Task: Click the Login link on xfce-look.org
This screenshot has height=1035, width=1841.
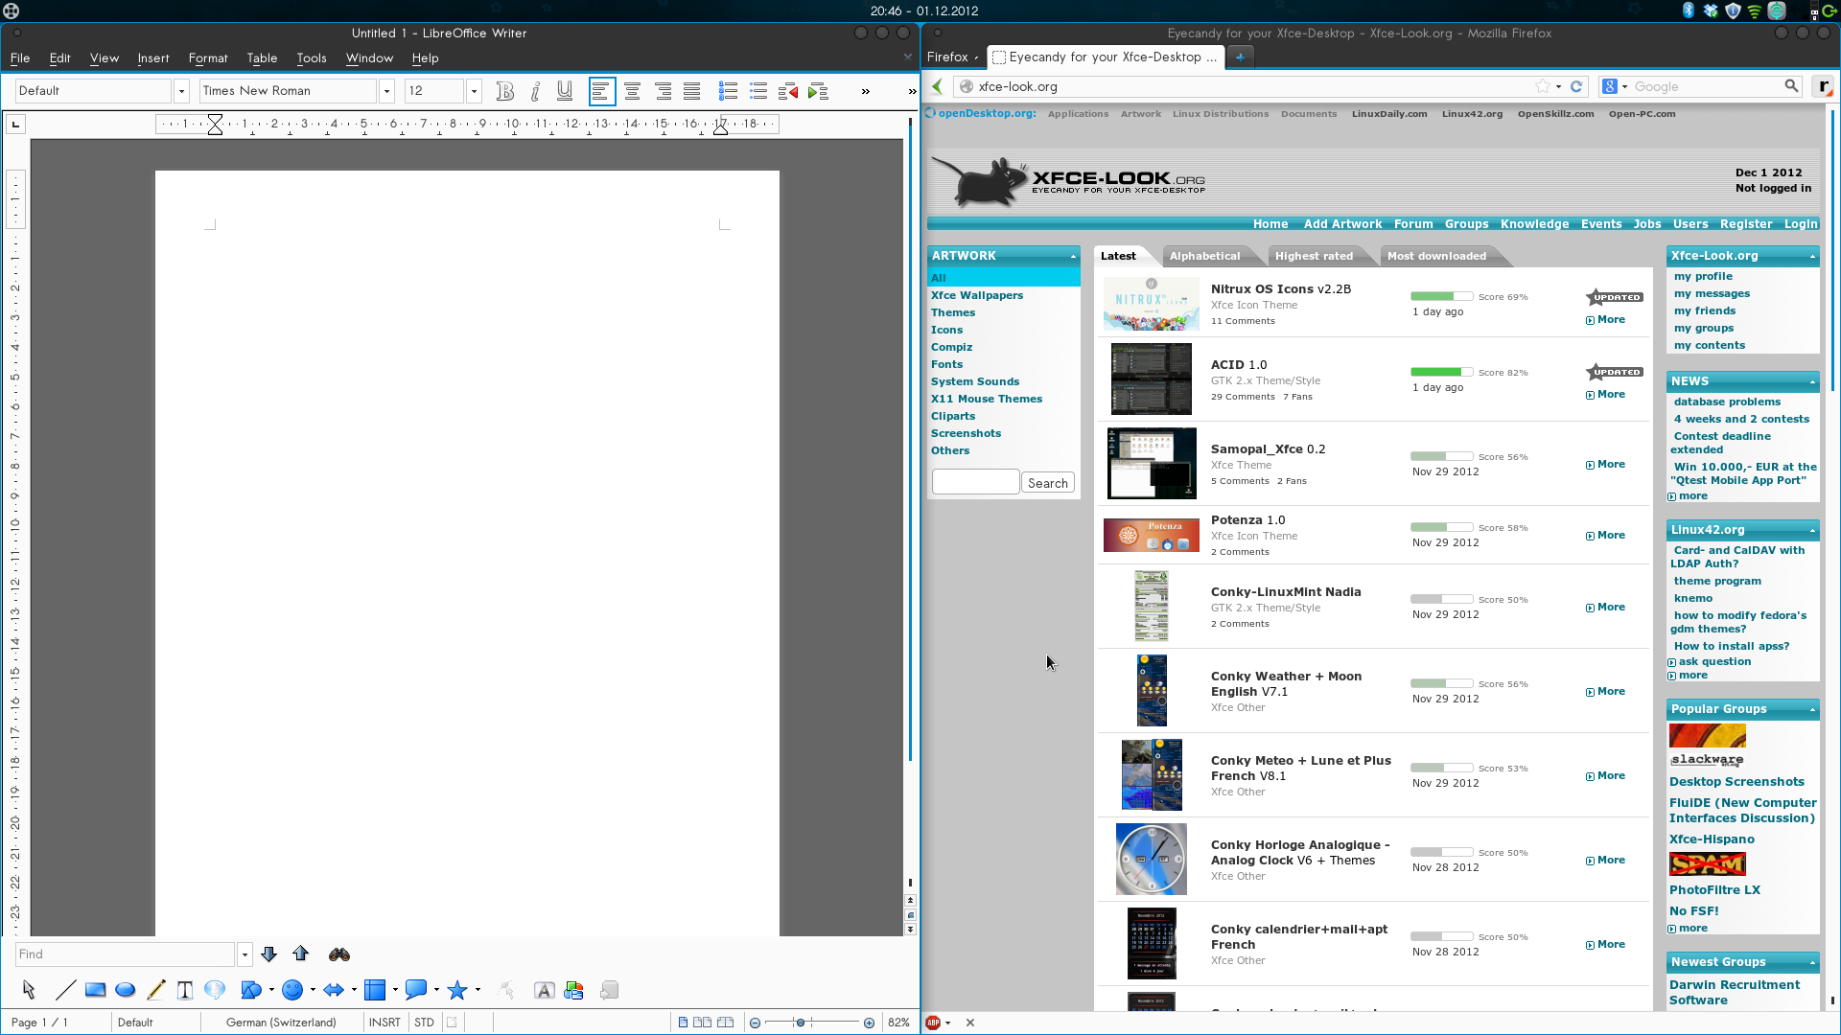Action: 1800,223
